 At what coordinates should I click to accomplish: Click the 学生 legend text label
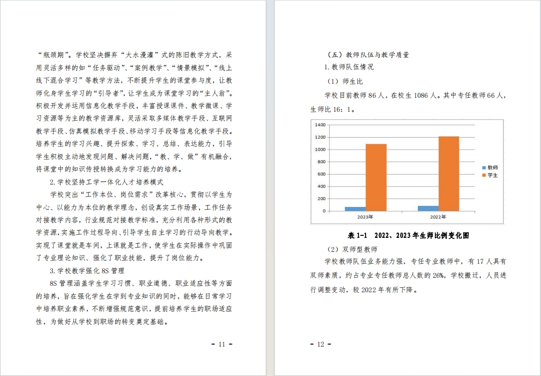tap(493, 176)
